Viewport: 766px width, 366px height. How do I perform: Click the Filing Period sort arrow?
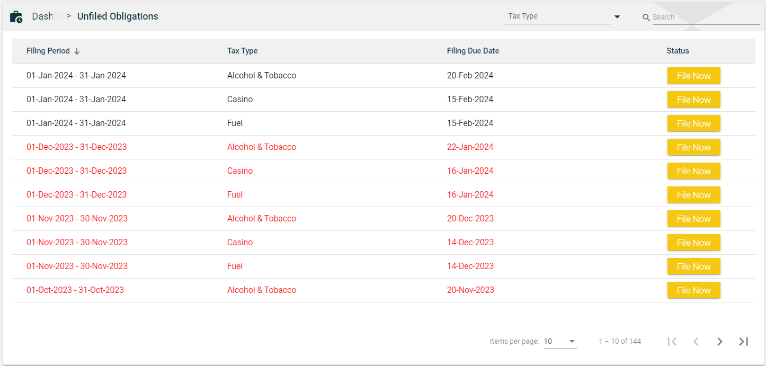coord(77,51)
